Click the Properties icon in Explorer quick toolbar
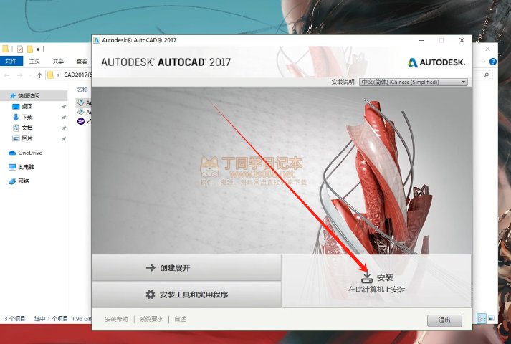The height and width of the screenshot is (344, 511). pyautogui.click(x=20, y=49)
